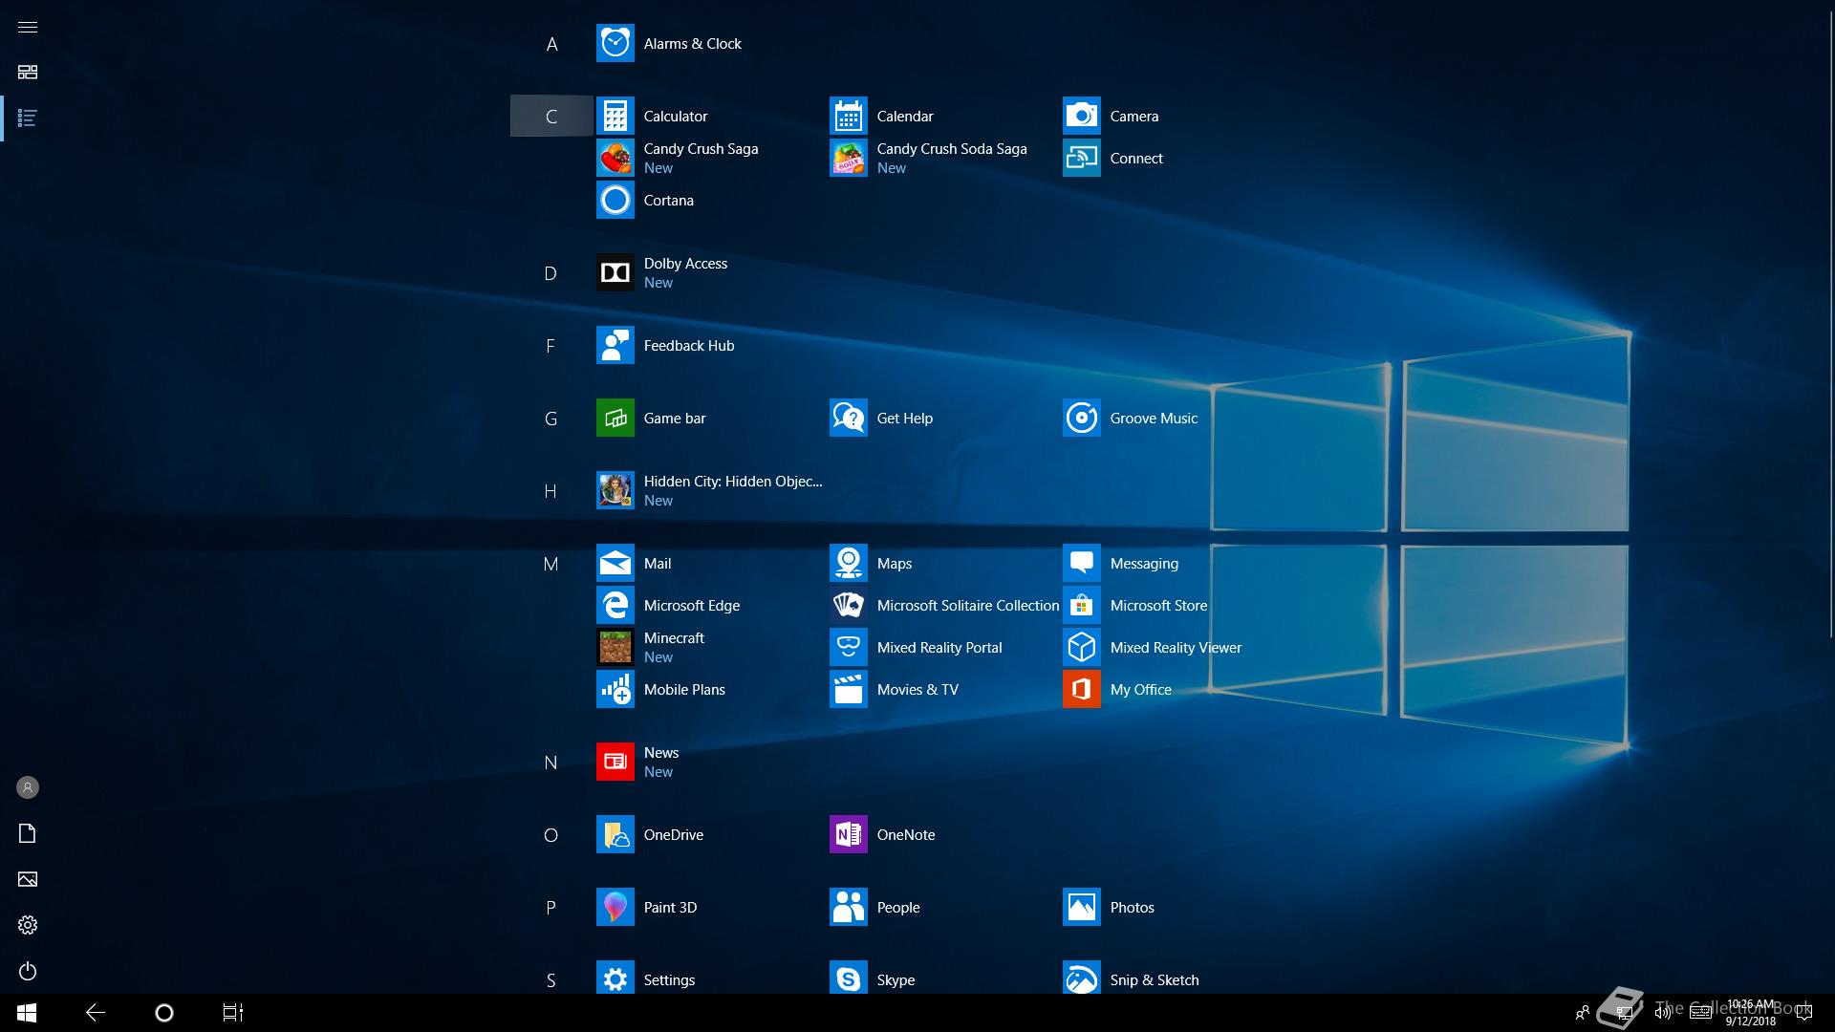Open Cortana circle on the taskbar
The width and height of the screenshot is (1835, 1032).
164,1013
